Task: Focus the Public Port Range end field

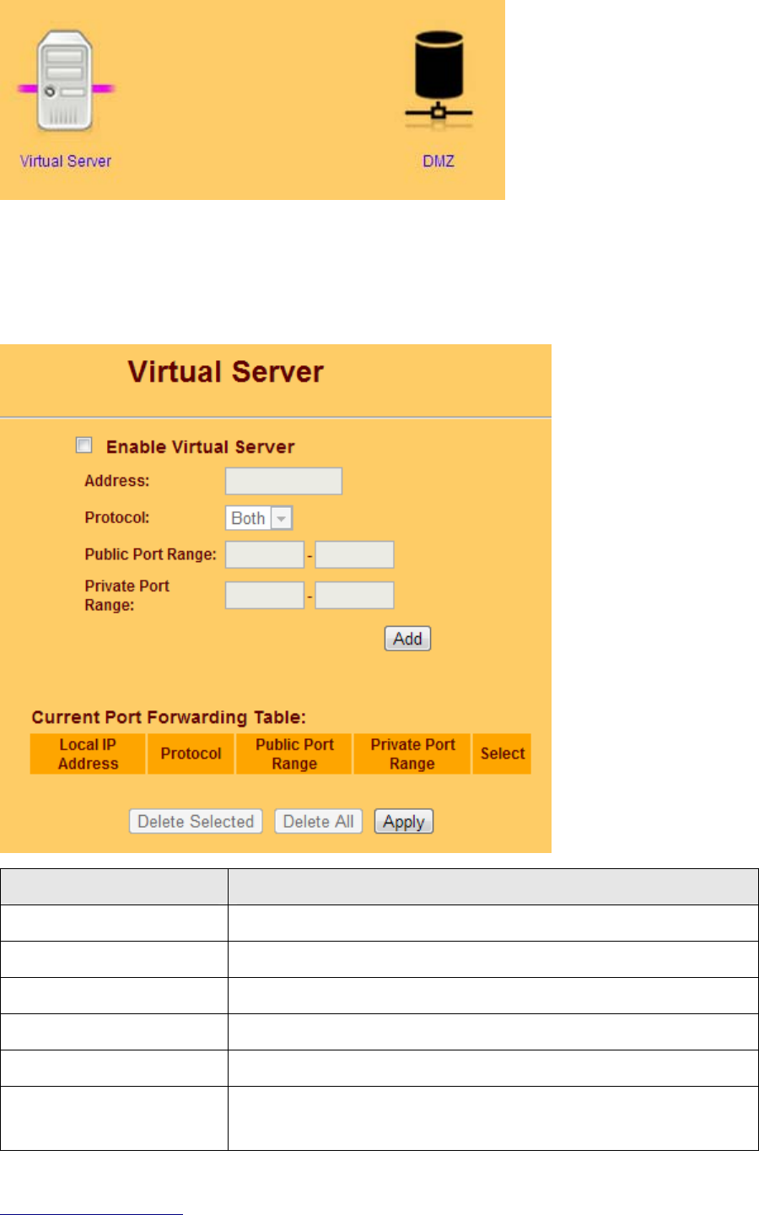Action: click(x=354, y=555)
